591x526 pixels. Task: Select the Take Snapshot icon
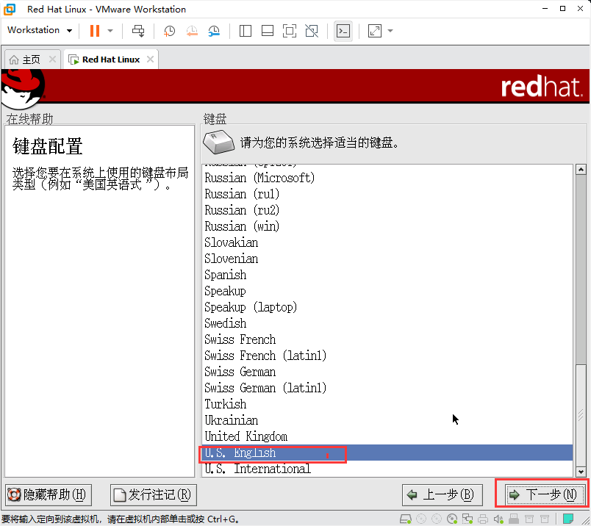click(x=168, y=30)
